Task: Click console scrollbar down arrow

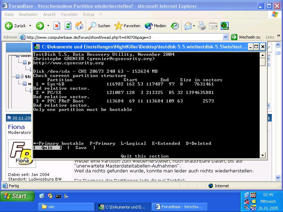Action: point(262,155)
